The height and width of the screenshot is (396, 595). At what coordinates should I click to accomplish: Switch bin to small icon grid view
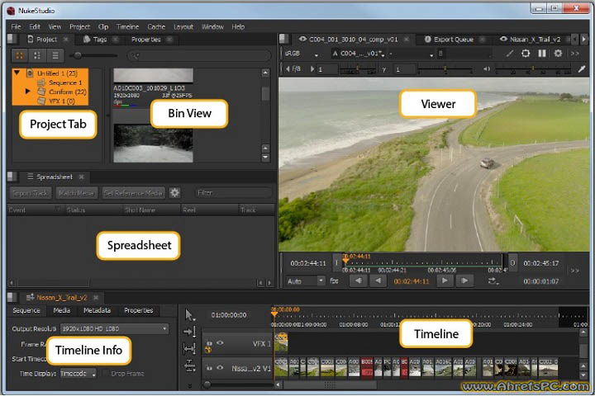[x=37, y=56]
